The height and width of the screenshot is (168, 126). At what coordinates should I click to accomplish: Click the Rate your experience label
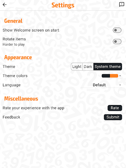tap(33, 108)
